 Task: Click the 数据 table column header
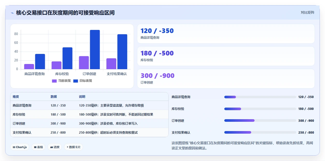(54, 97)
